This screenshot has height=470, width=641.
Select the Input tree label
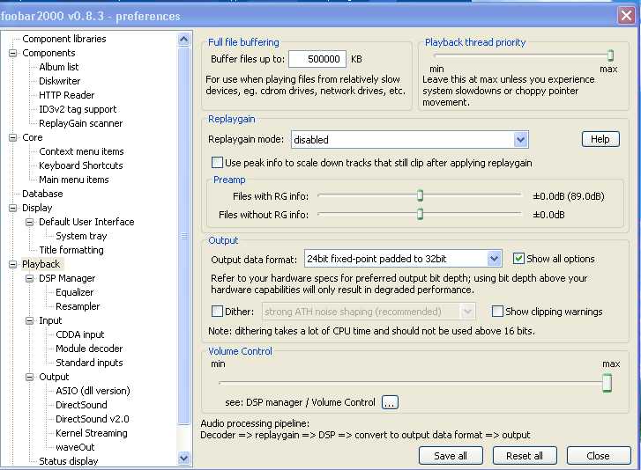pyautogui.click(x=50, y=320)
